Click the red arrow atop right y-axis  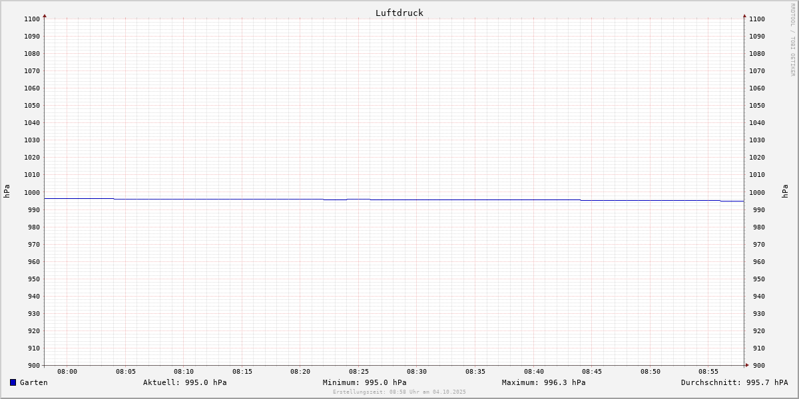coord(744,15)
